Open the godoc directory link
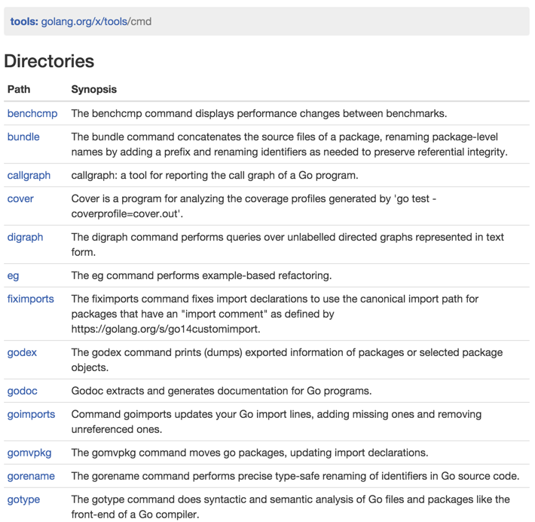The image size is (535, 522). [x=22, y=391]
